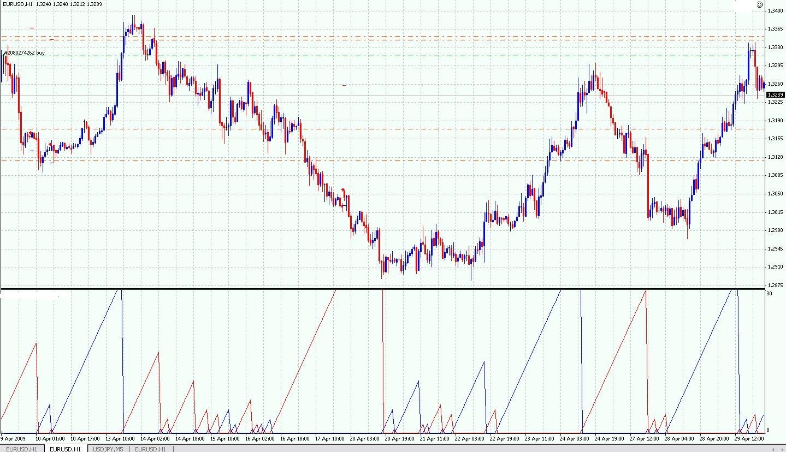Select the orange dashed line just below 1.3120
Viewport: 786px width, 452px height.
click(382, 160)
